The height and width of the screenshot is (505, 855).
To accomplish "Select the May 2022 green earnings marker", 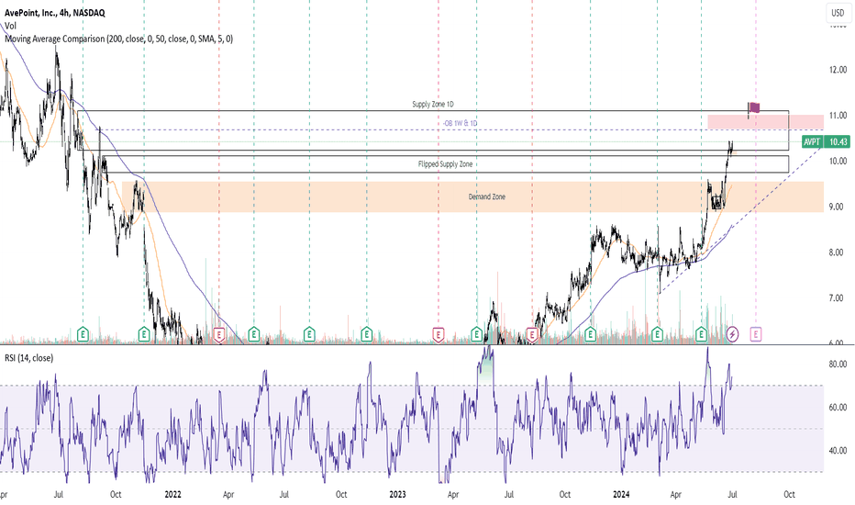I will click(x=253, y=333).
